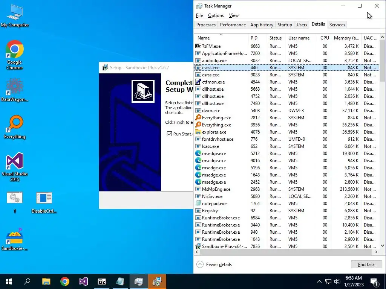Open the View menu
Image resolution: width=386 pixels, height=289 pixels.
234,15
